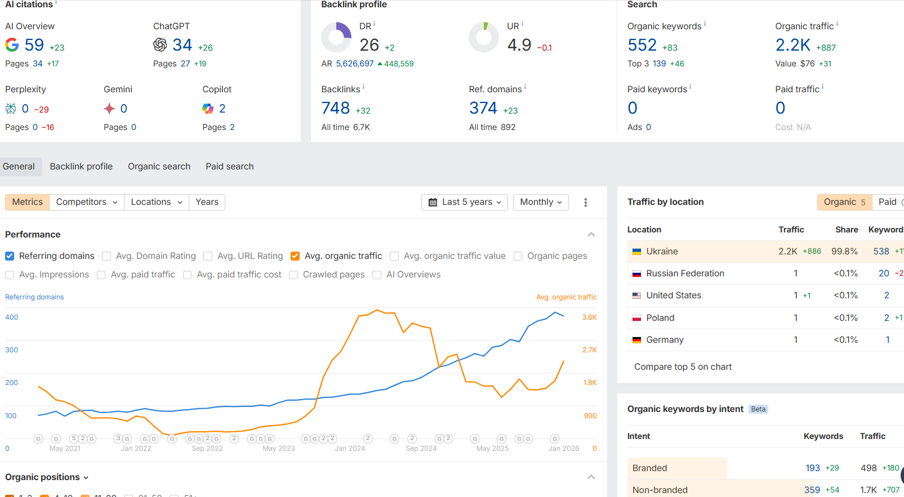
Task: Click the Perplexity logo icon
Action: (x=11, y=109)
